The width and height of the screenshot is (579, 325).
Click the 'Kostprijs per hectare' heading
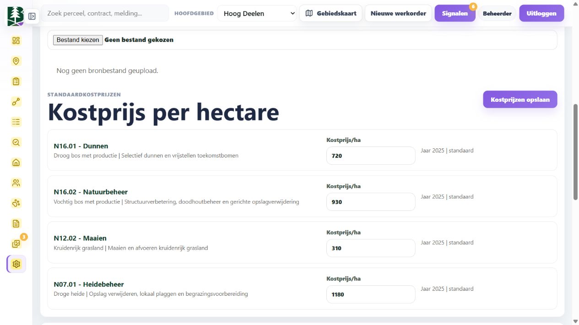click(x=163, y=112)
